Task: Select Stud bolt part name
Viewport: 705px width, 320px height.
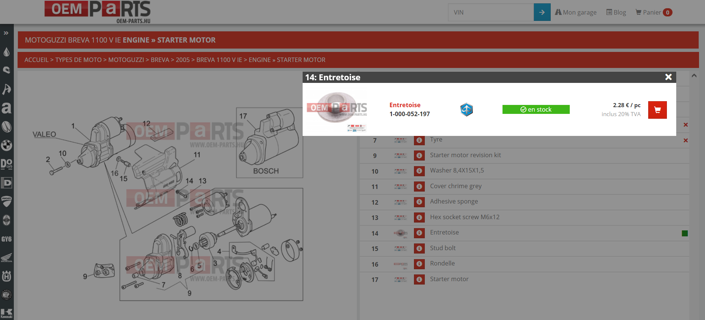Action: [x=443, y=248]
